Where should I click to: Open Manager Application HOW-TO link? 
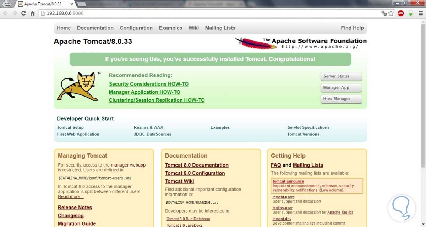pyautogui.click(x=144, y=92)
